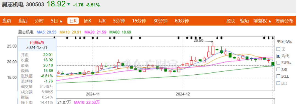
Task: Click the 主图指标 panel heading
Action: pyautogui.click(x=284, y=42)
